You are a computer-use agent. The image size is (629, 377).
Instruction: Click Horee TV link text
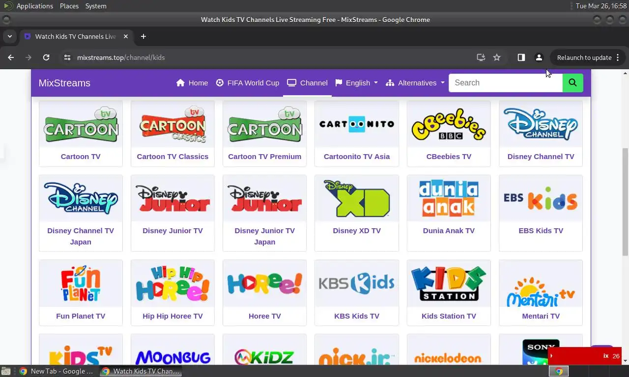point(264,316)
